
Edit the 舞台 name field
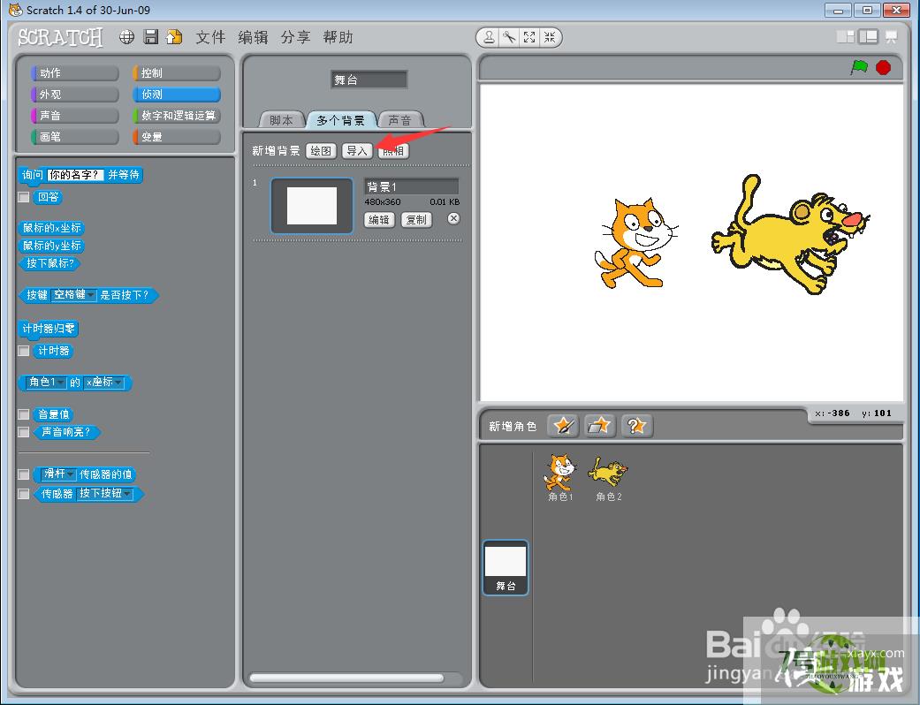pos(369,80)
